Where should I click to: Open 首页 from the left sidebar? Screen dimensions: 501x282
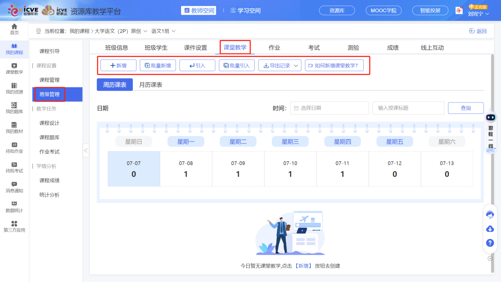(14, 30)
